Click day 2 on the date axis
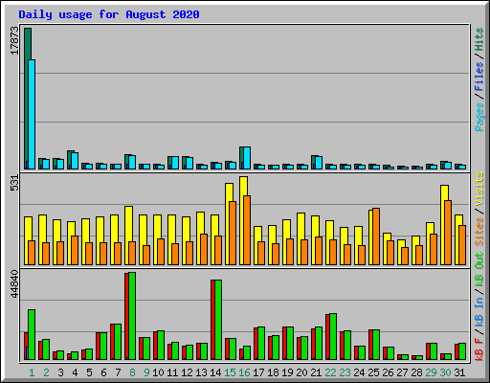The width and height of the screenshot is (490, 383). (x=46, y=372)
